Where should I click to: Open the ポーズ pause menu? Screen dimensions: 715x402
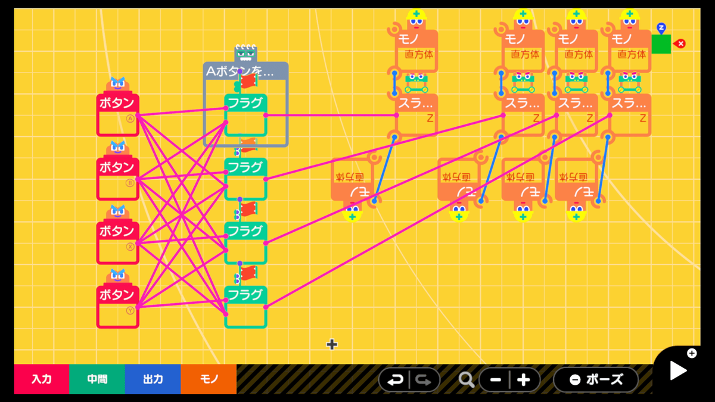[596, 379]
